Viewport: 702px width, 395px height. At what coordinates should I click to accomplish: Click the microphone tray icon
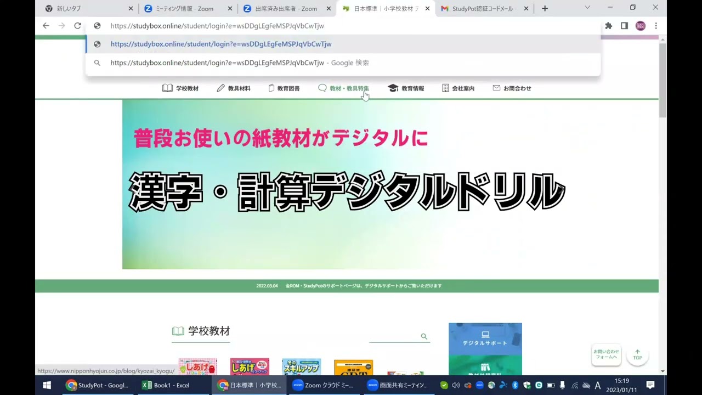click(x=562, y=385)
